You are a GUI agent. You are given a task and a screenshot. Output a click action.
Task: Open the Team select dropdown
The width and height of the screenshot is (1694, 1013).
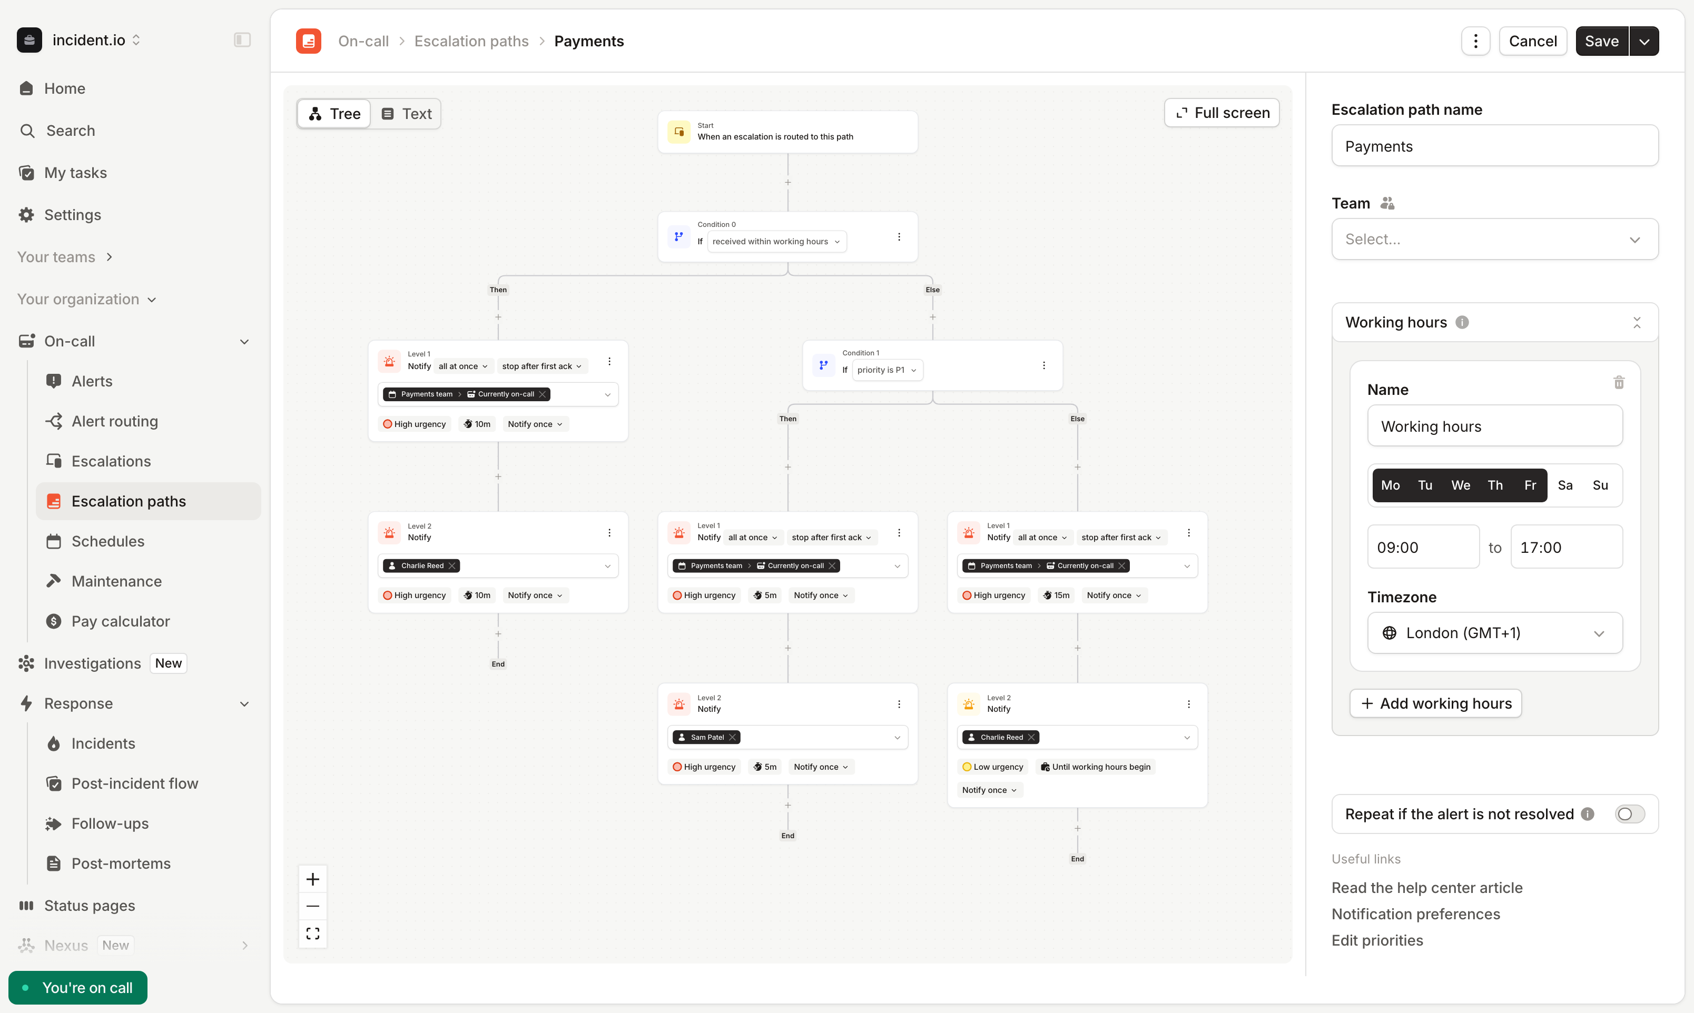pyautogui.click(x=1494, y=239)
